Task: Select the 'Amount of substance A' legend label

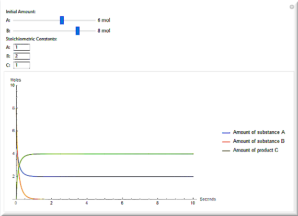Action: pyautogui.click(x=259, y=132)
